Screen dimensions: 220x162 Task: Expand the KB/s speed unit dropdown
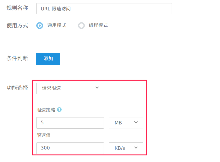pos(126,148)
